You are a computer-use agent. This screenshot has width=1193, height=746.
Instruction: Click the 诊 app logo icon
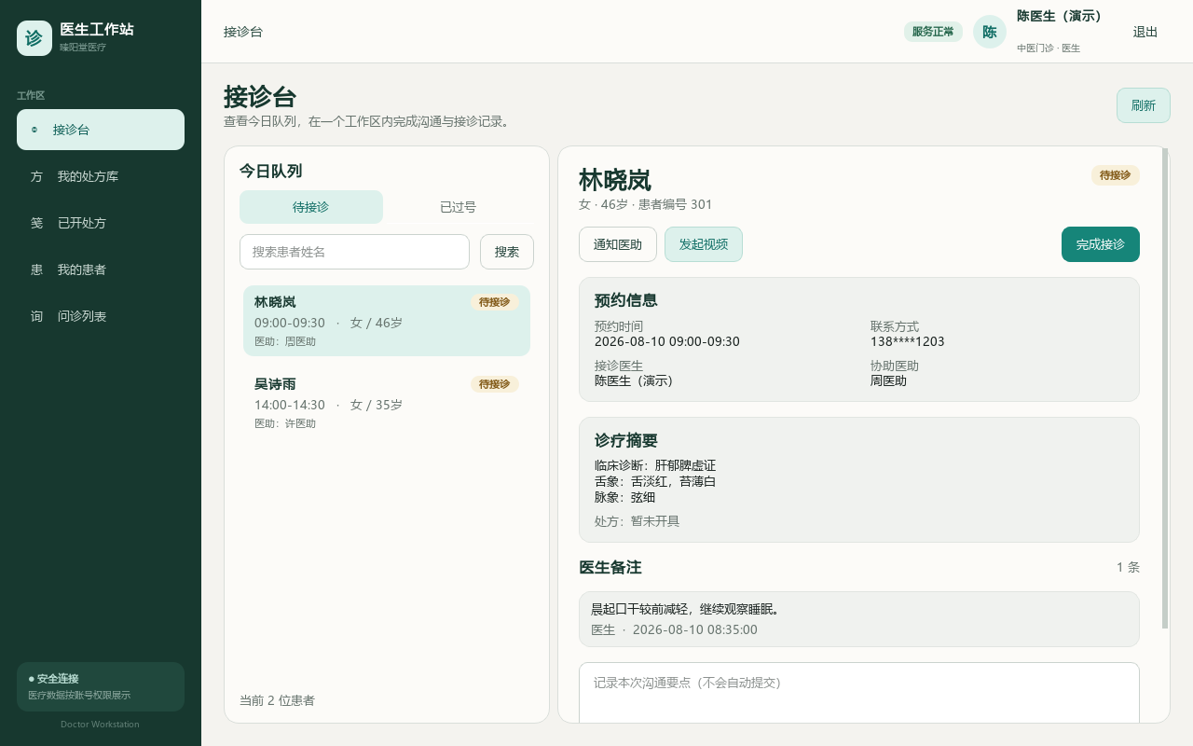[x=34, y=38]
